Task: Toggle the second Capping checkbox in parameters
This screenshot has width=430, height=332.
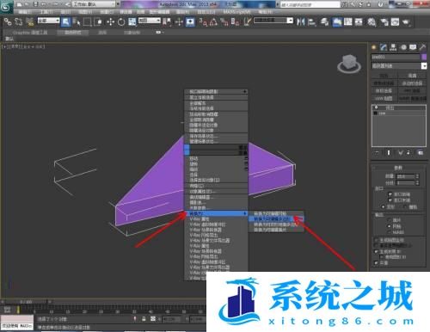Action: click(x=390, y=200)
